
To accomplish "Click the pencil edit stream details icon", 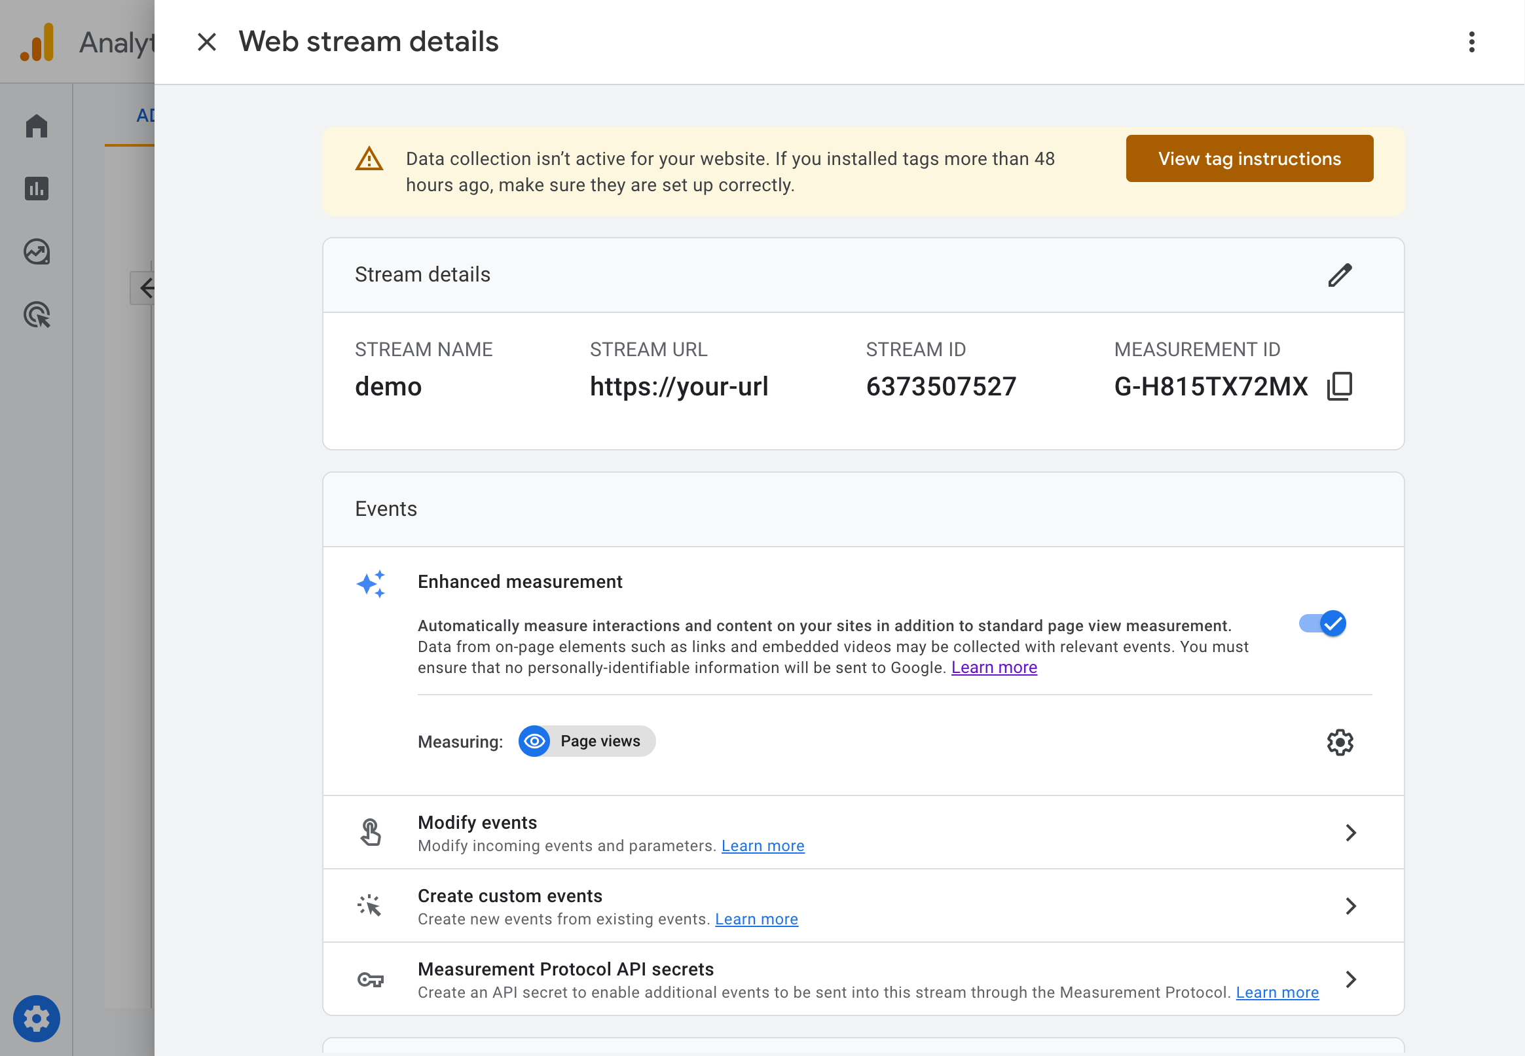I will (x=1339, y=275).
